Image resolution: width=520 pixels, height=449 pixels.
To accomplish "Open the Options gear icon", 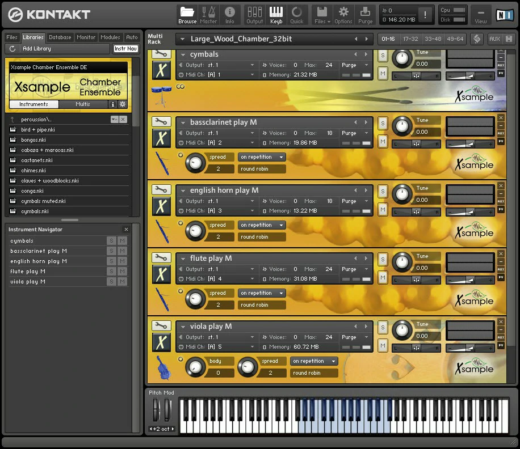I will [343, 15].
